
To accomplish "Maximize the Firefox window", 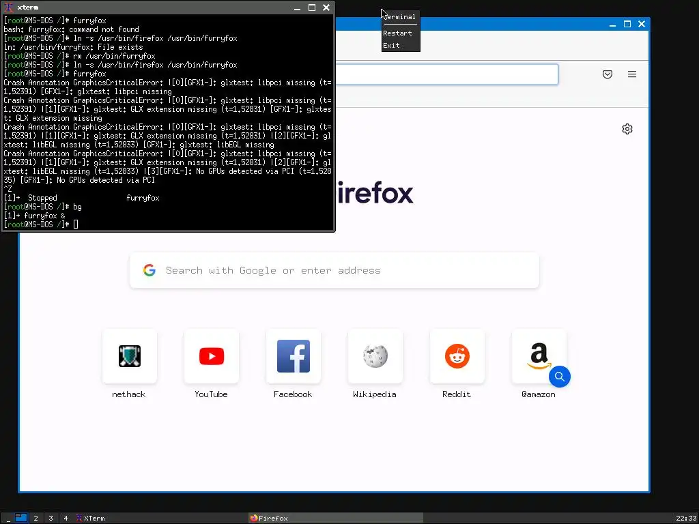I will tap(627, 24).
